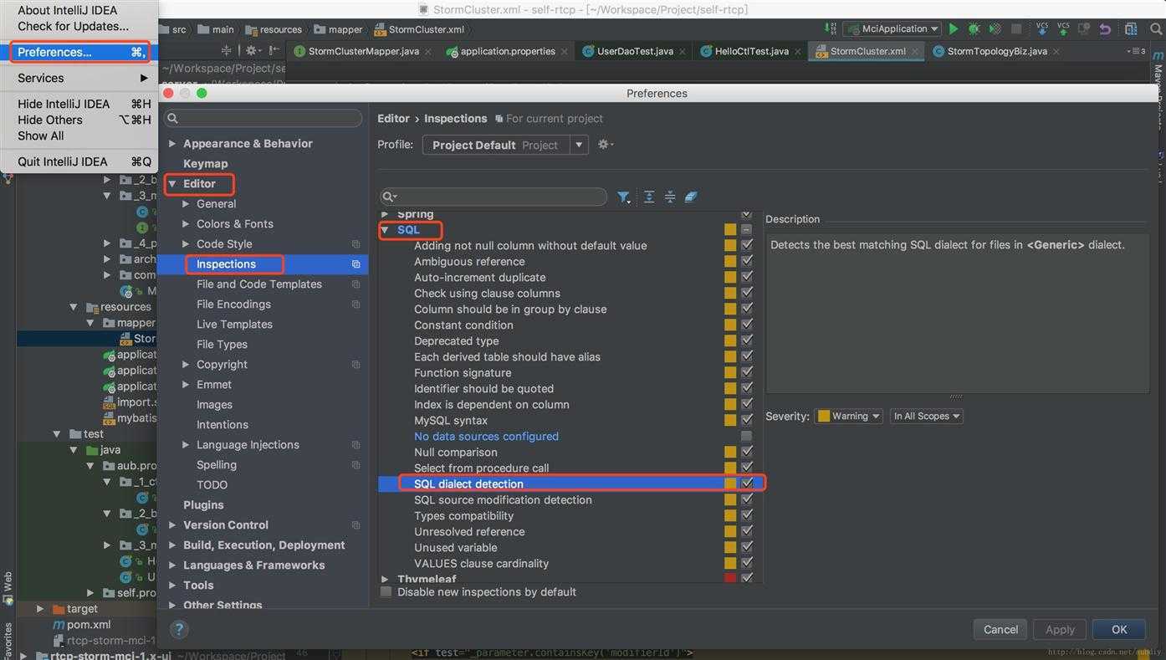This screenshot has height=660, width=1166.
Task: Click the reset to empty eraser icon
Action: tap(691, 197)
